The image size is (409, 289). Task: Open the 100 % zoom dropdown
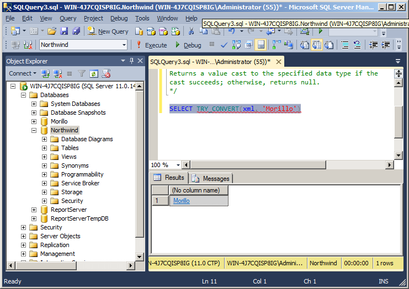coord(178,165)
